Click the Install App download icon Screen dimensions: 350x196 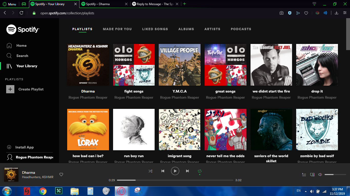[x=9, y=147]
